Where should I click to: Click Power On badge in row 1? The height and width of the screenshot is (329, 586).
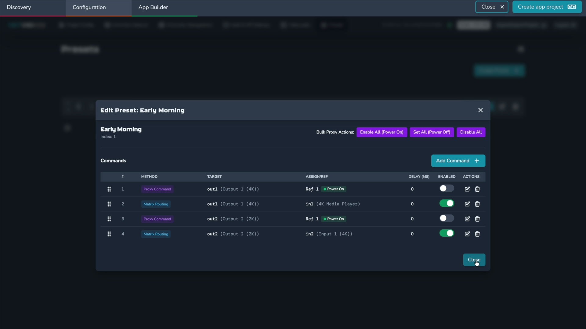334,189
